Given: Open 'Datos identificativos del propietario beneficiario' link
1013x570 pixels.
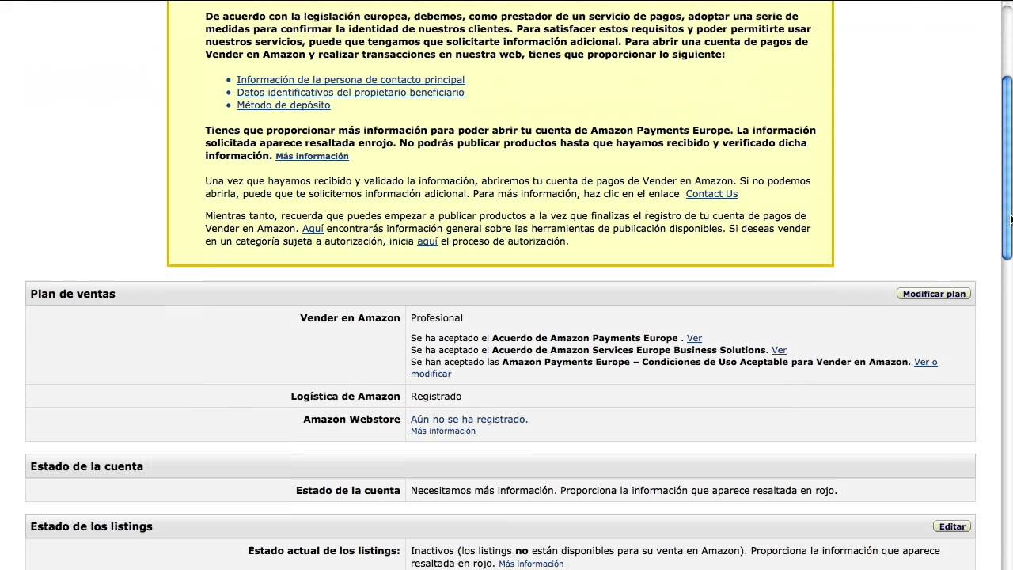Looking at the screenshot, I should [351, 93].
